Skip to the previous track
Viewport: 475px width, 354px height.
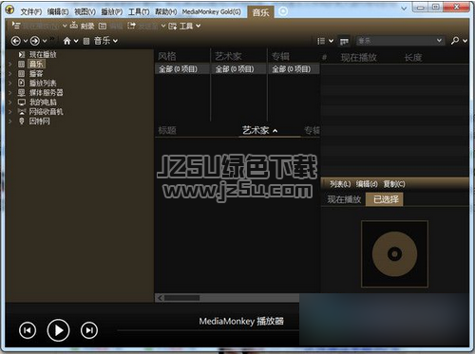28,330
